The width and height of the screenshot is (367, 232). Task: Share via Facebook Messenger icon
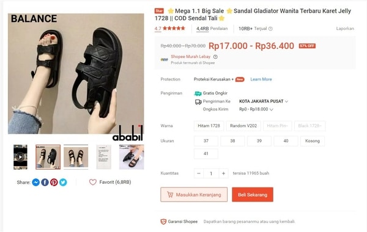pyautogui.click(x=36, y=182)
